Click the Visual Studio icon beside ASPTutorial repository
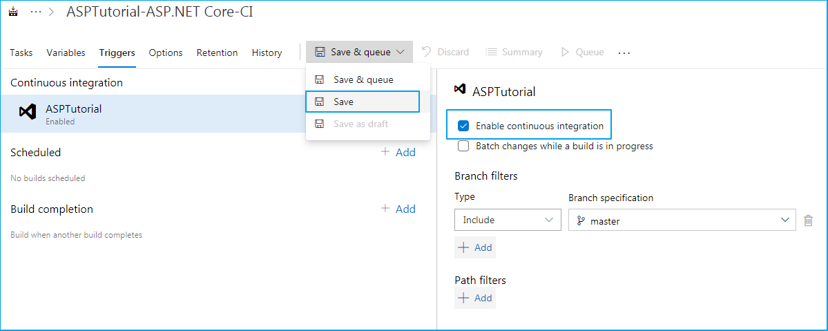The width and height of the screenshot is (828, 331). tap(28, 111)
